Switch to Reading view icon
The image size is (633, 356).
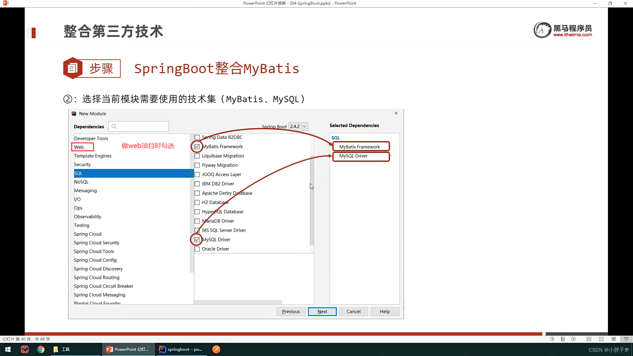pos(614,339)
